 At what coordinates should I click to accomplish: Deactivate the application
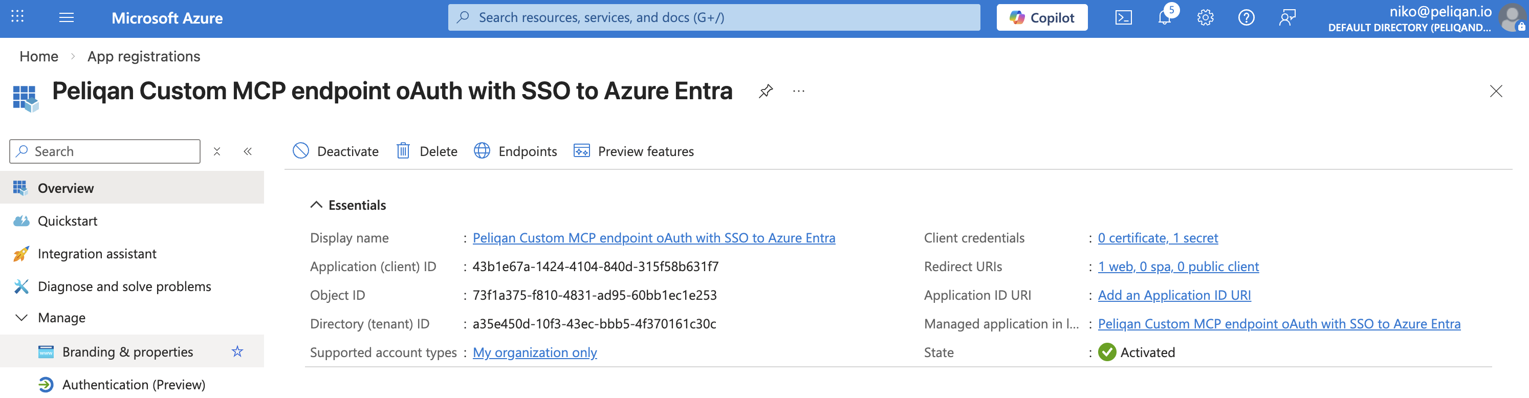pos(335,151)
